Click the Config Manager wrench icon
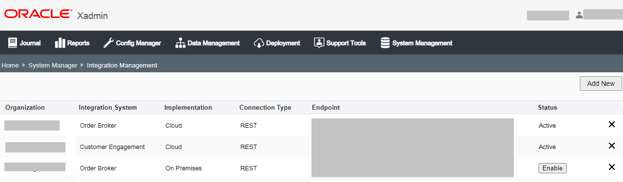 click(109, 43)
